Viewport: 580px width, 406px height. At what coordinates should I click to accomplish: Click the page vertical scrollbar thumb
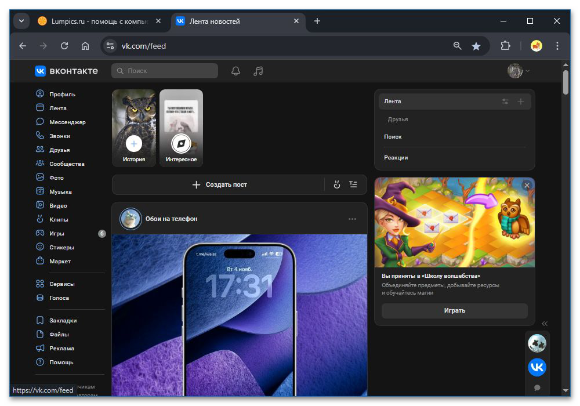(565, 82)
